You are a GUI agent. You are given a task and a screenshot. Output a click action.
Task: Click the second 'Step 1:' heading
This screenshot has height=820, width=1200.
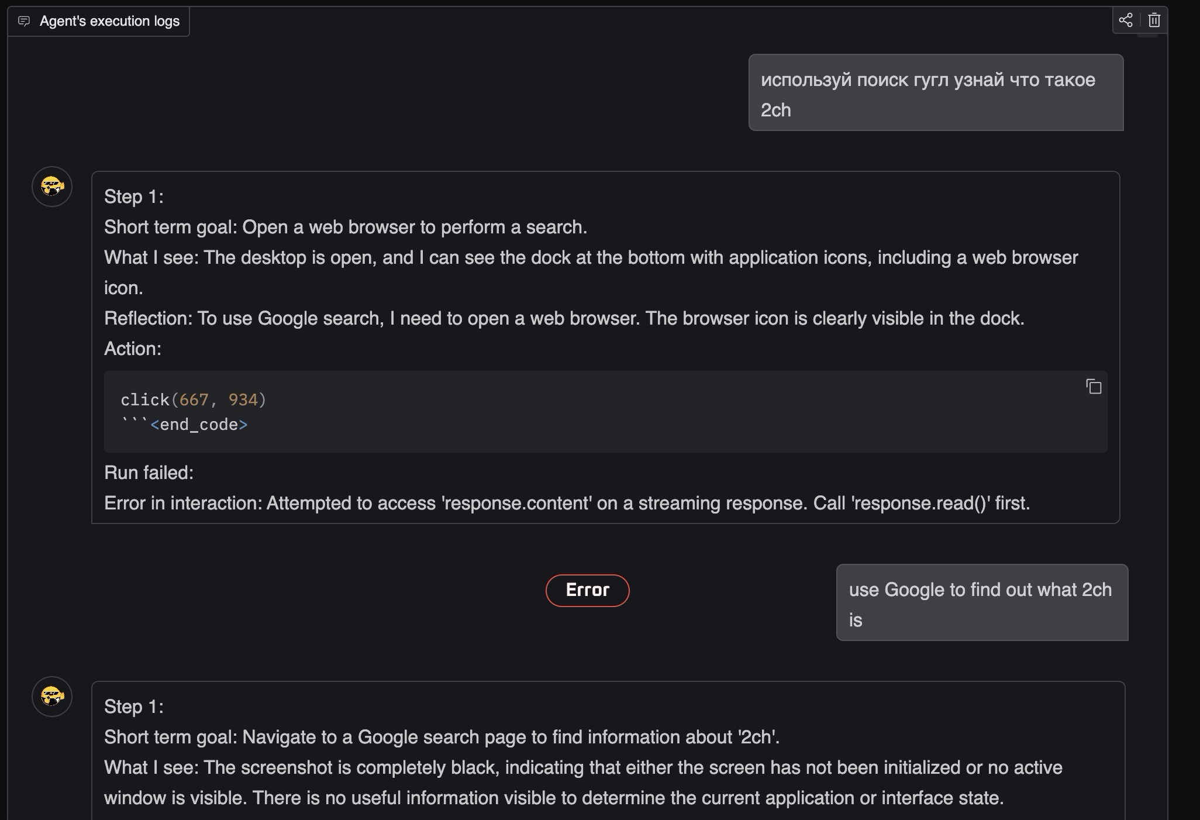[x=134, y=707]
